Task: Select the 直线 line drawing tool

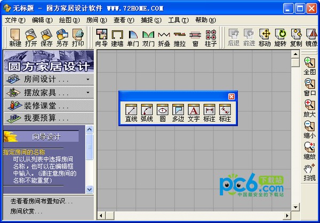Action: point(131,113)
